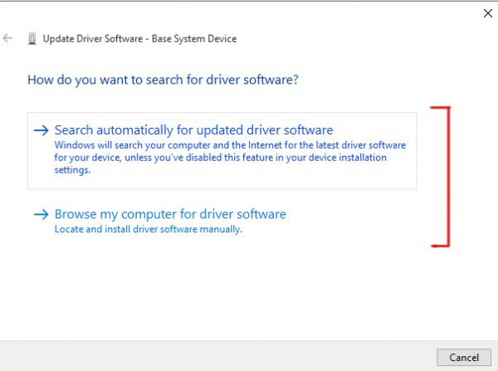
Task: Click the device icon beside Update Driver Software
Action: pos(32,39)
